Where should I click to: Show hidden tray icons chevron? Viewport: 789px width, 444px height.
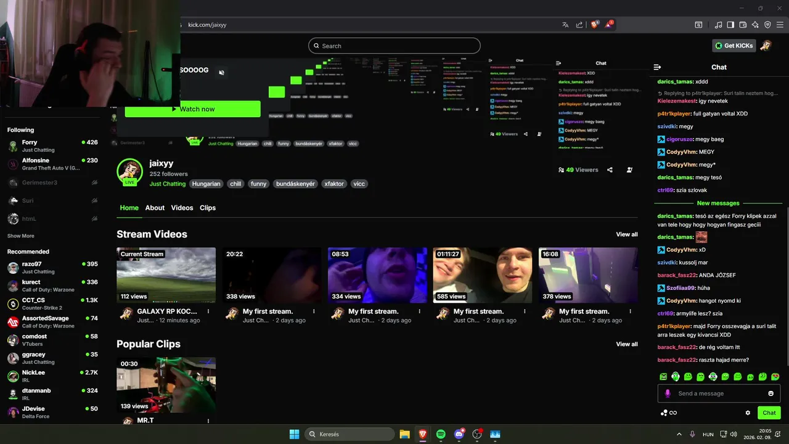[x=679, y=434]
